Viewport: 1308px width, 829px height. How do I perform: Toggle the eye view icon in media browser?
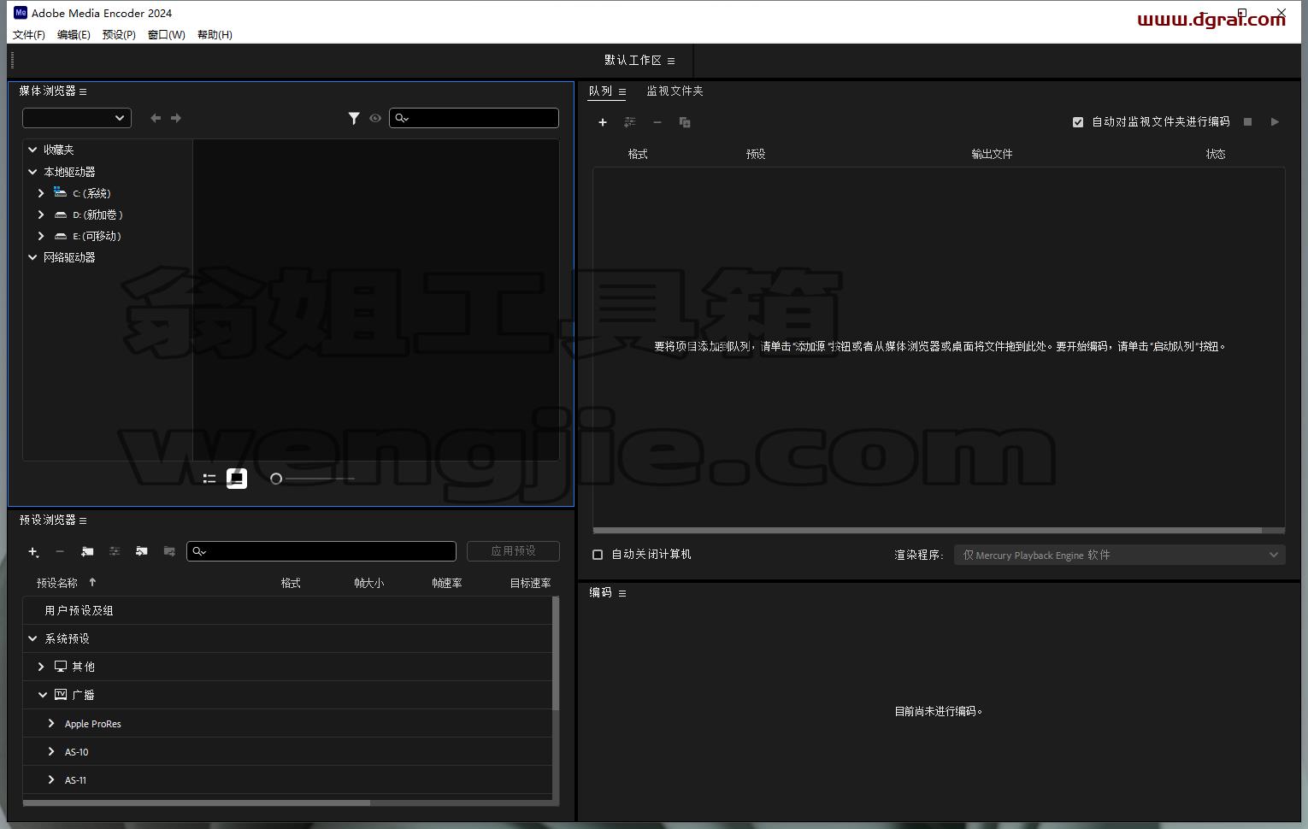(x=375, y=118)
